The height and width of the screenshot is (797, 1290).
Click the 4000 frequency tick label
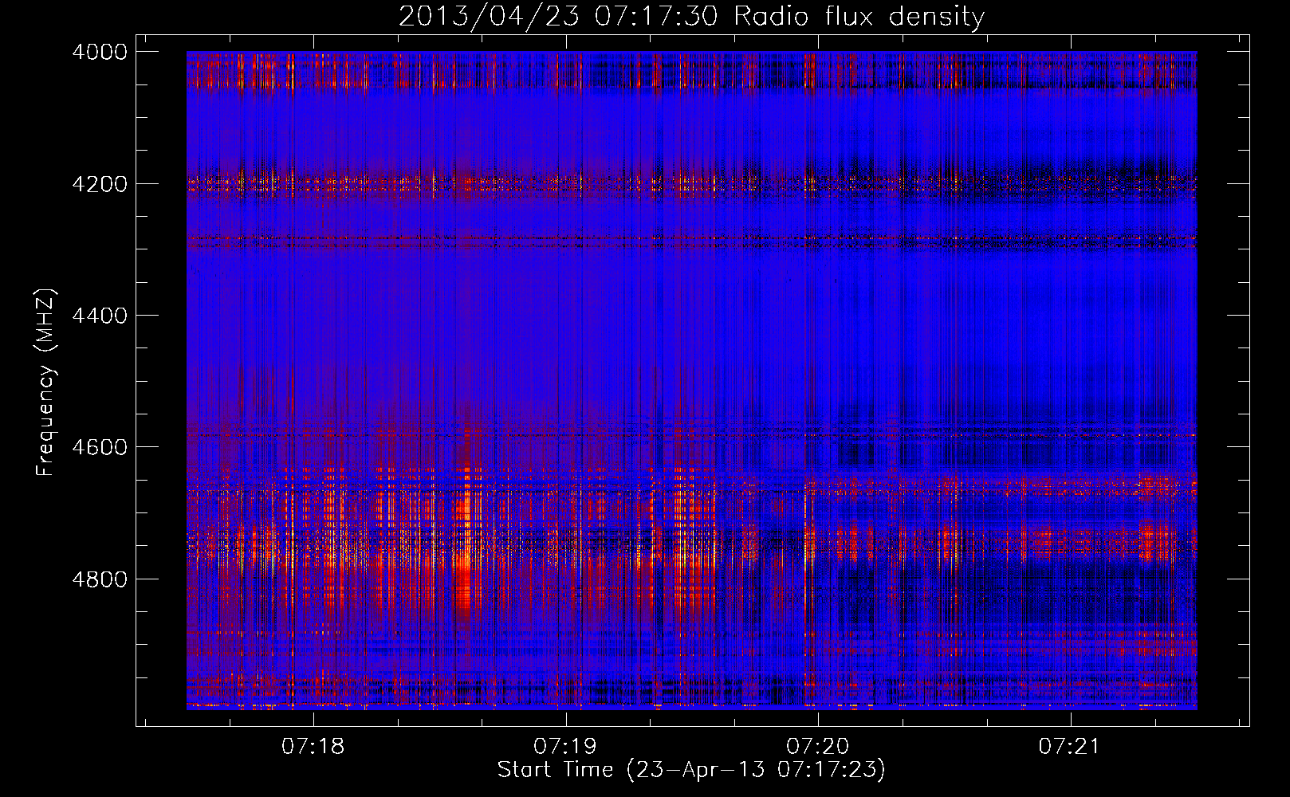tap(100, 52)
